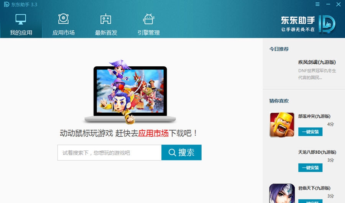Open the 君临天下 game icon
The image size is (345, 203).
pos(282,193)
